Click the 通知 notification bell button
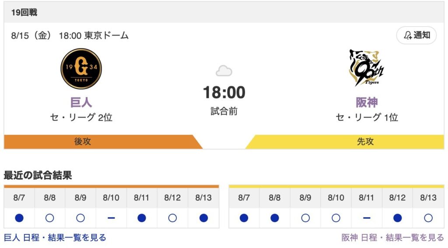This screenshot has width=448, height=248. pyautogui.click(x=416, y=35)
